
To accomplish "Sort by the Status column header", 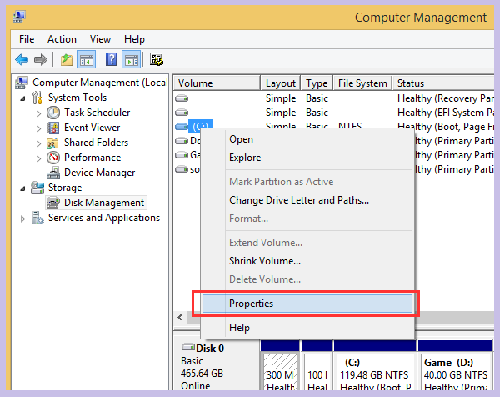I will [443, 83].
